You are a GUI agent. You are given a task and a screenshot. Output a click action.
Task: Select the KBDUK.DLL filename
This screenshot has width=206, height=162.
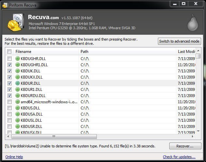coord(31,71)
